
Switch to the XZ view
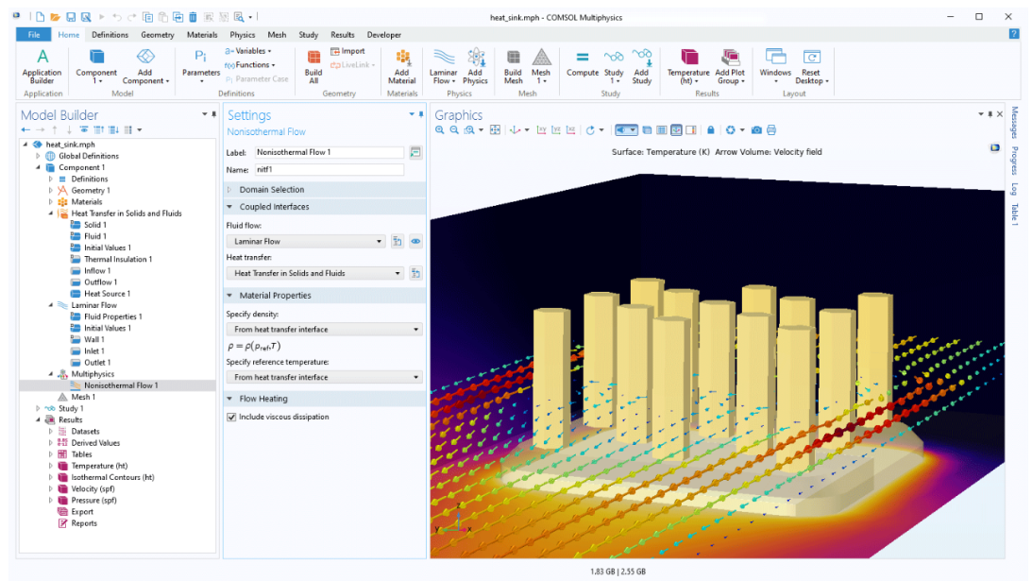pyautogui.click(x=570, y=130)
